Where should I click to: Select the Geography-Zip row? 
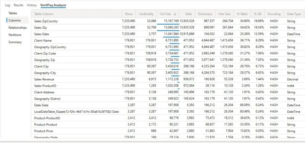click(168, 60)
